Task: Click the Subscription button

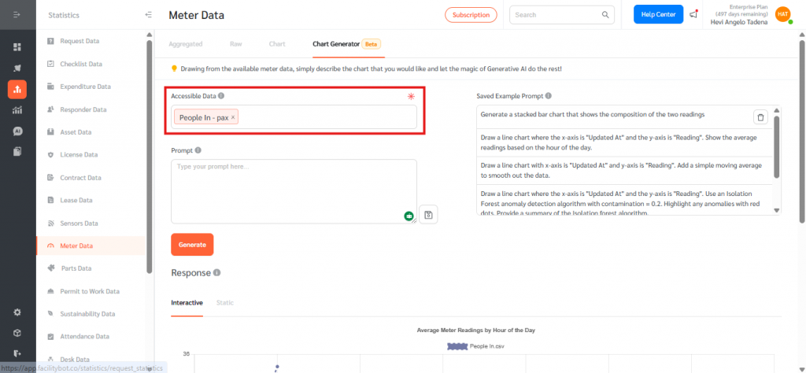Action: 471,14
